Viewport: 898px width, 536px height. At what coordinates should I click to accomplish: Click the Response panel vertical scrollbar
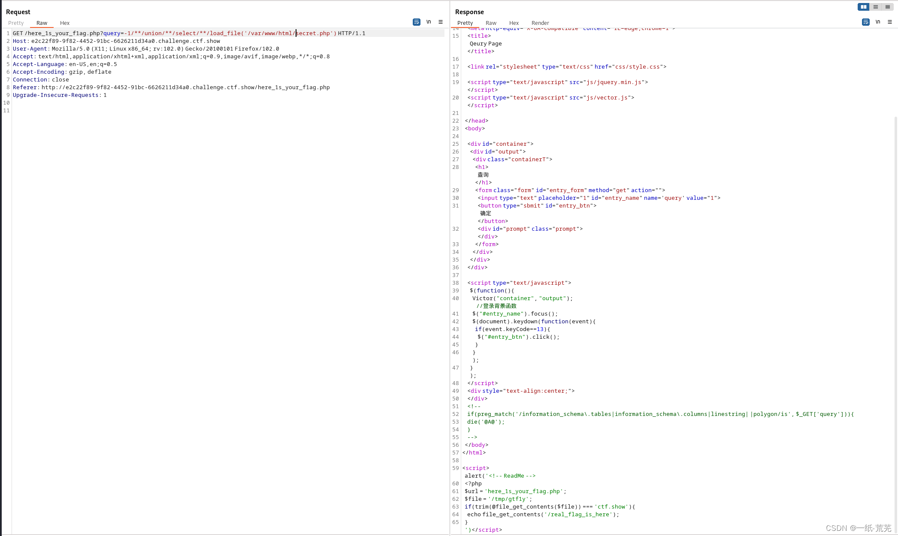[895, 326]
